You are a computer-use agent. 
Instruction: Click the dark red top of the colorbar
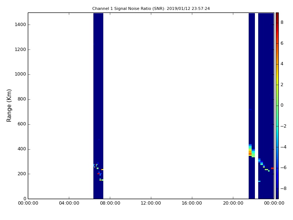click(x=277, y=15)
